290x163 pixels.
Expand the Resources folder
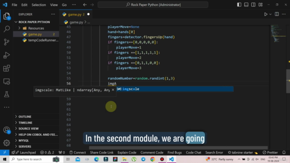pos(36,28)
